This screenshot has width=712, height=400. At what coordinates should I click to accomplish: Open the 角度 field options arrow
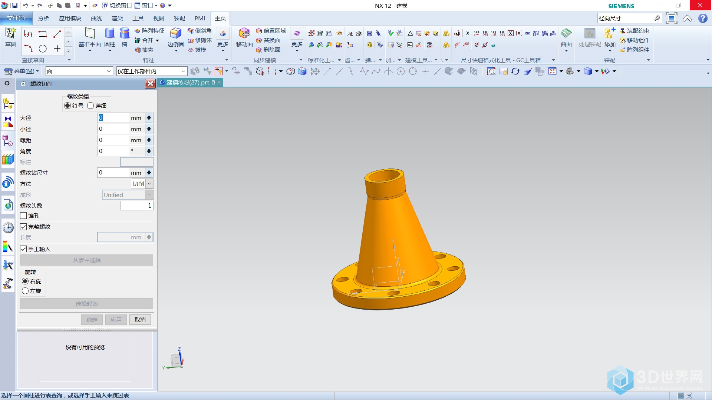coord(149,151)
